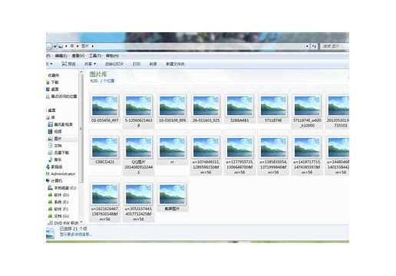The image size is (396, 276).
Task: Click the sidebar scrollbar's up arrow
Action: 81,72
